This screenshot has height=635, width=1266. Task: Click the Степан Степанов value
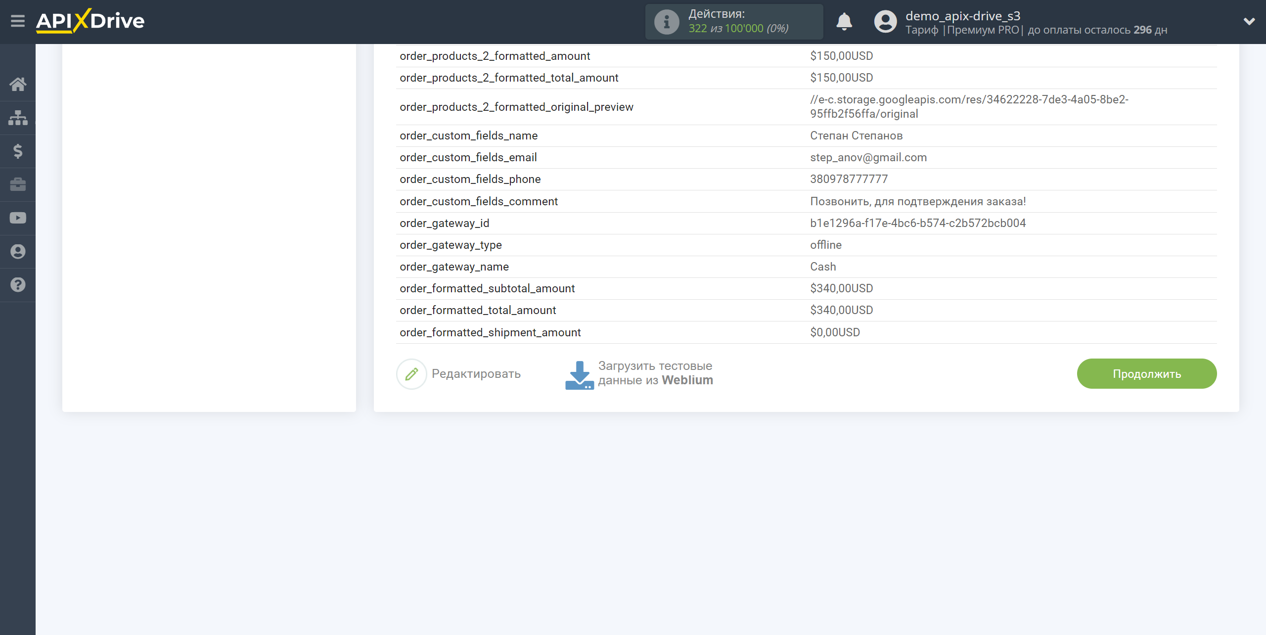pyautogui.click(x=856, y=136)
